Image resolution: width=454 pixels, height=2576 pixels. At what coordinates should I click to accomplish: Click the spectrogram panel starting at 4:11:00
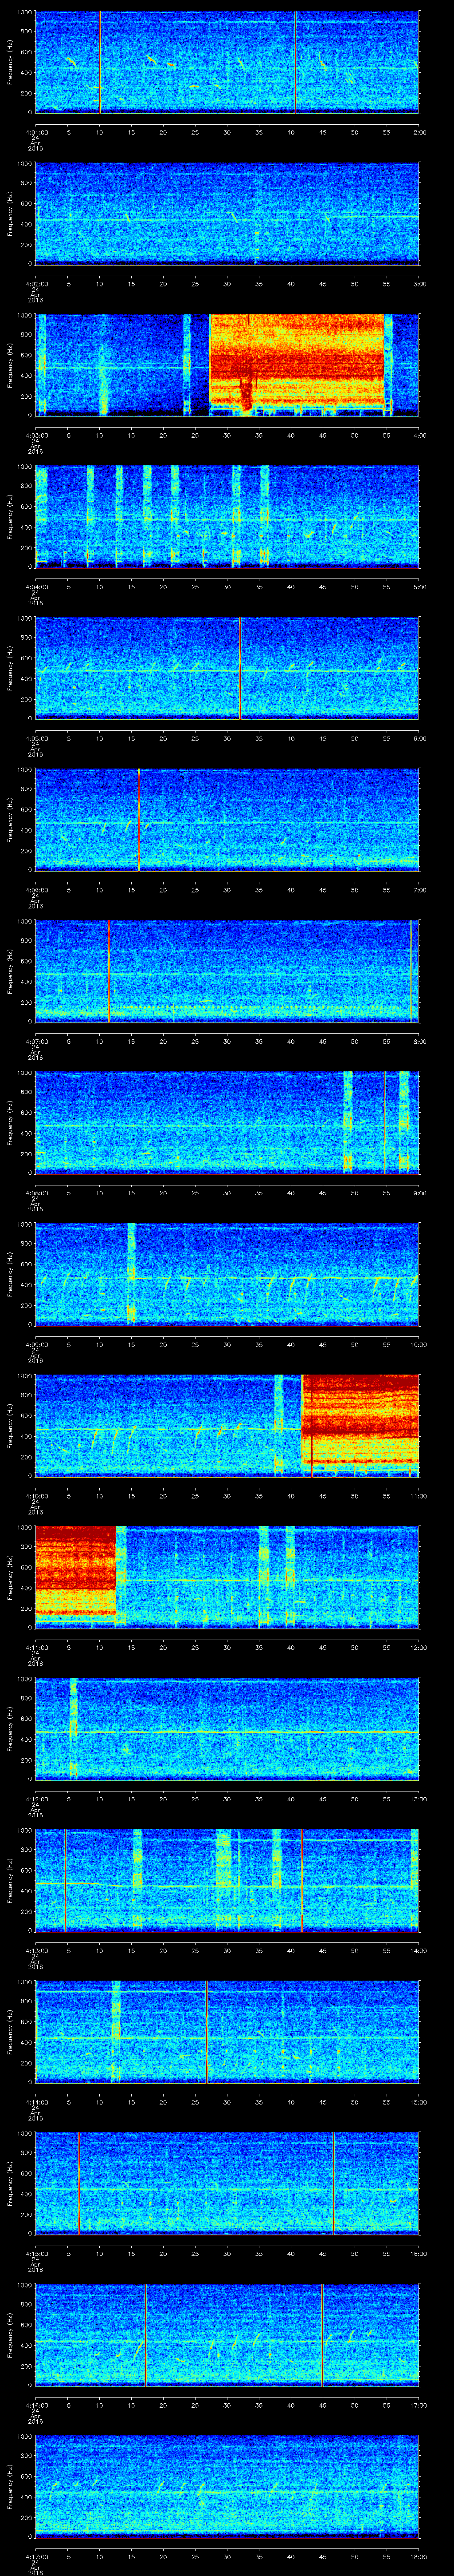point(227,1577)
